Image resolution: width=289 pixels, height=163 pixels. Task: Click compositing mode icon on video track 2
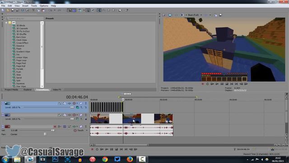tap(77, 119)
